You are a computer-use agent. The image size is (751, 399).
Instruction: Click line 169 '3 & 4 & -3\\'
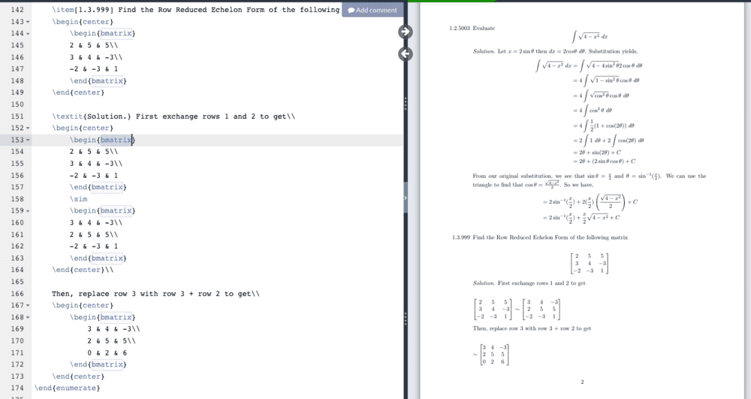(113, 329)
